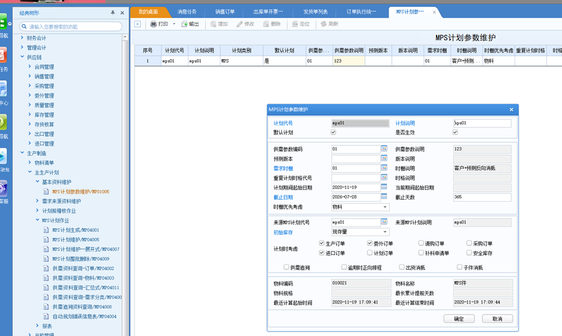Collapse the 主生产计划 tree node

point(30,172)
